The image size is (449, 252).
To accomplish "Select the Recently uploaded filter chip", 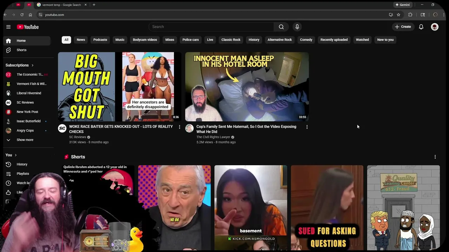I will coord(334,40).
